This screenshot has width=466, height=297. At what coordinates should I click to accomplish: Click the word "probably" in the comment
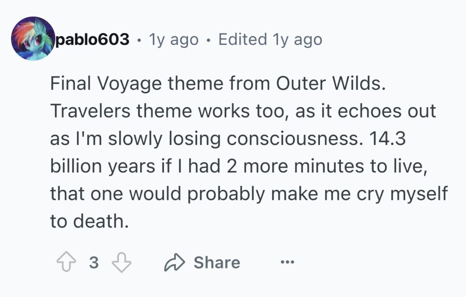pyautogui.click(x=226, y=194)
